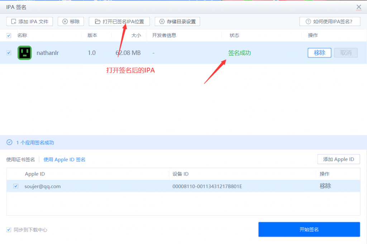Screen dimensions: 367x244
Task: Click the 名称 column header
Action: point(22,36)
